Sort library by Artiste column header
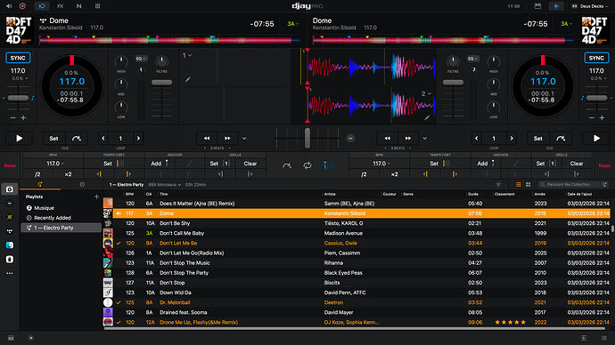This screenshot has height=345, width=615. coord(330,194)
